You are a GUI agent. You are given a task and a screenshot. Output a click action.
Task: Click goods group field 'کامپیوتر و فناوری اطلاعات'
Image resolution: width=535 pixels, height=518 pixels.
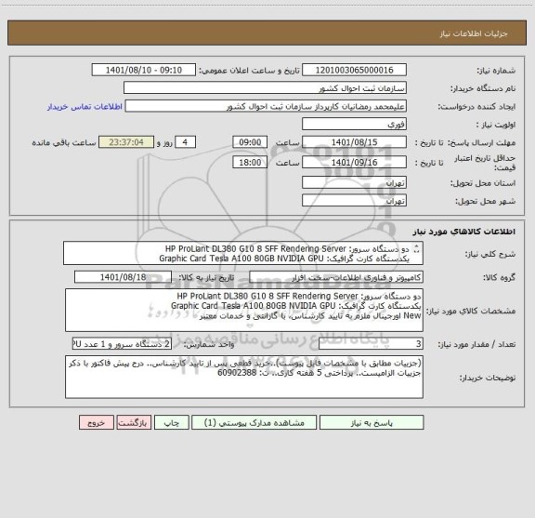pyautogui.click(x=336, y=277)
